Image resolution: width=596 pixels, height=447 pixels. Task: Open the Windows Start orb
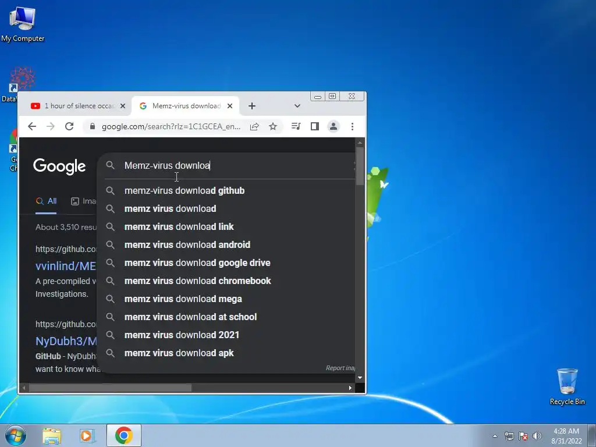pos(16,435)
